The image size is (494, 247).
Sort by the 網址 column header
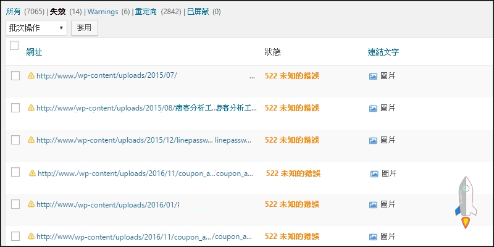pos(34,52)
